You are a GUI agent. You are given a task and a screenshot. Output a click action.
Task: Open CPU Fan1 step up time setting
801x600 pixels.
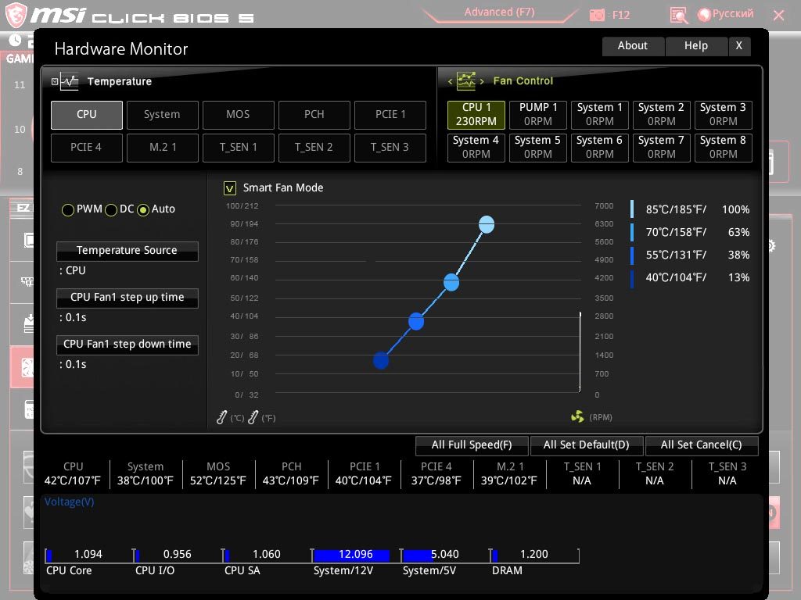pos(128,298)
